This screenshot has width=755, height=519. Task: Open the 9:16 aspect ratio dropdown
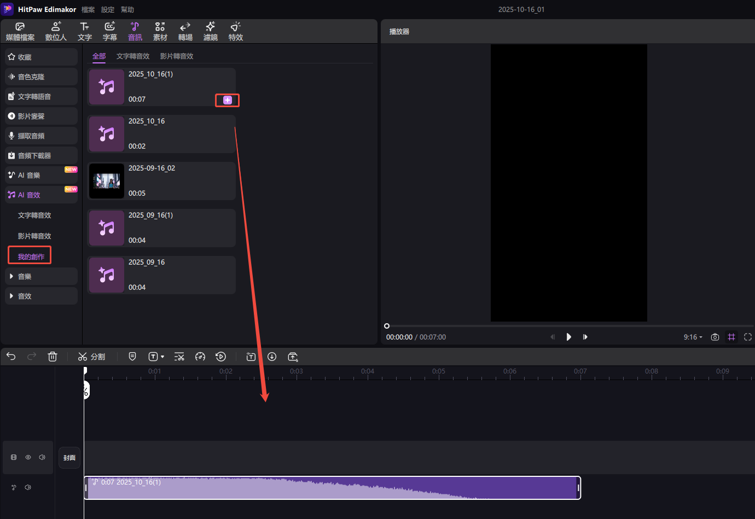(x=693, y=337)
